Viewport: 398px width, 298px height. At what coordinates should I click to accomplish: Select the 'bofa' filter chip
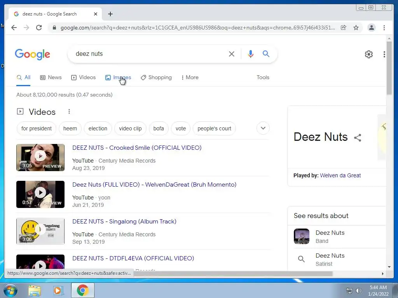(159, 128)
